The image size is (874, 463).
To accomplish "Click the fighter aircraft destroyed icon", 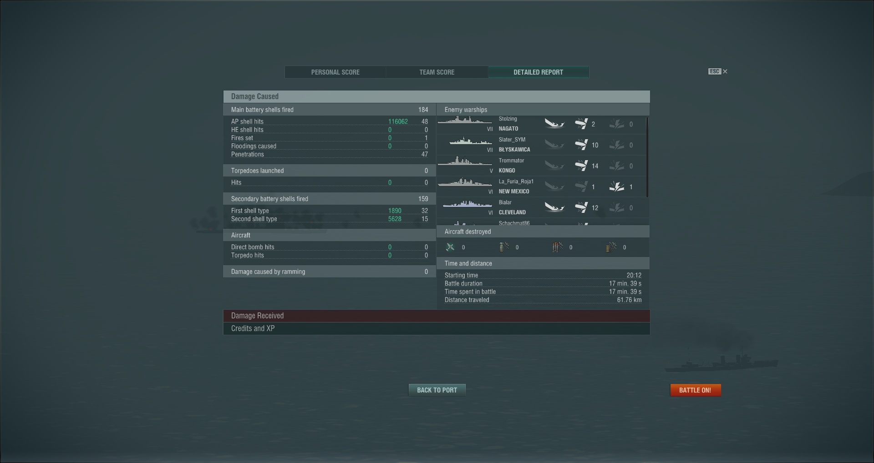I will tap(450, 247).
